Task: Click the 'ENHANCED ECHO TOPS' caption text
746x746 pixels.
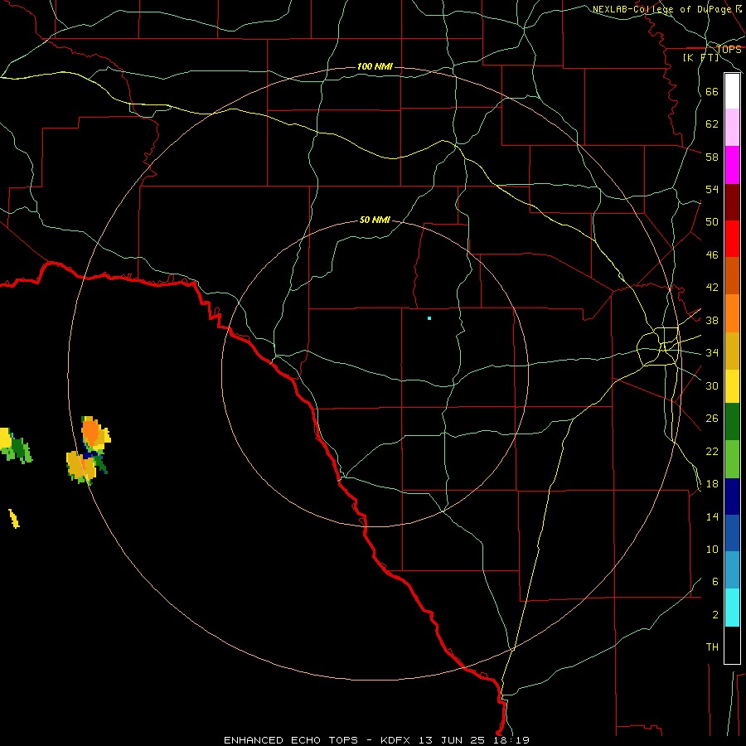Action: pos(291,740)
